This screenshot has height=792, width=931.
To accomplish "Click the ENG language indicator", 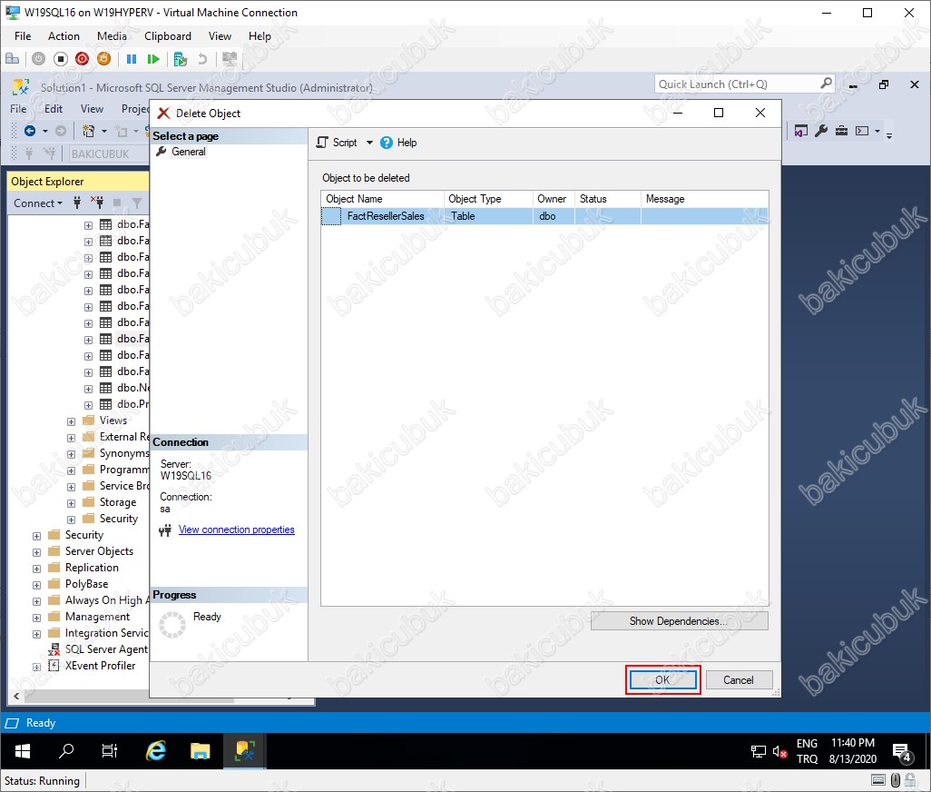I will point(807,744).
